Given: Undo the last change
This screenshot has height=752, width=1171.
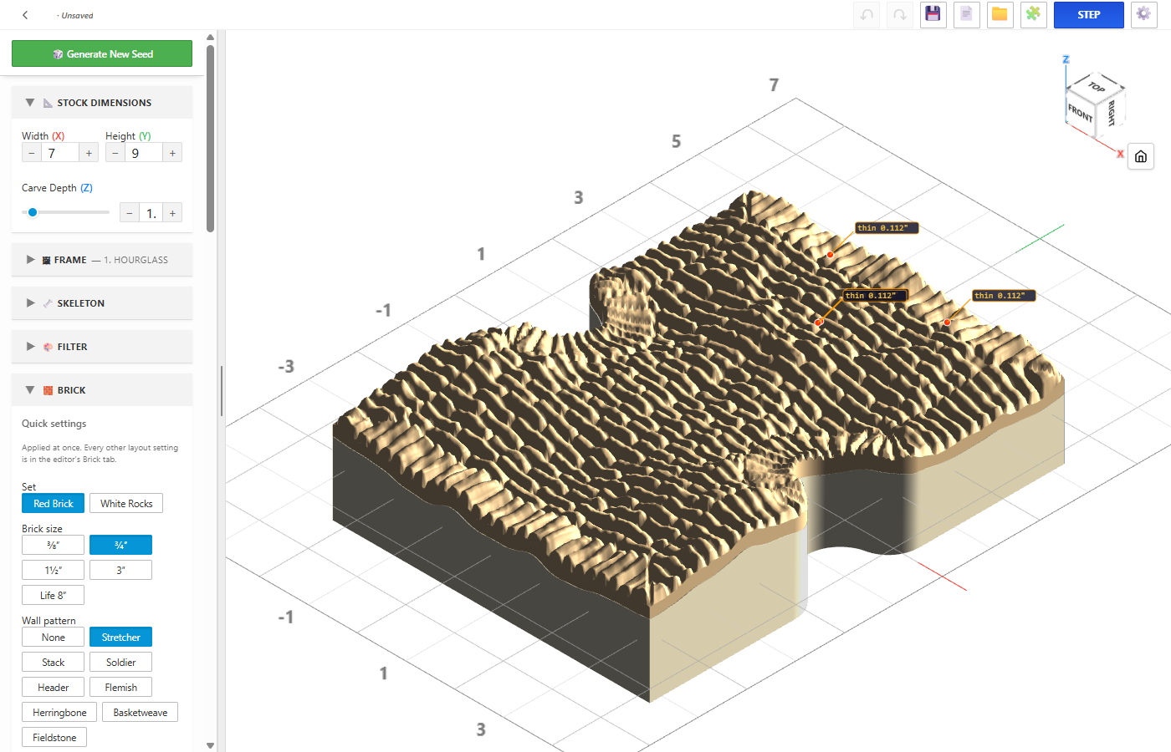Looking at the screenshot, I should click(x=867, y=14).
